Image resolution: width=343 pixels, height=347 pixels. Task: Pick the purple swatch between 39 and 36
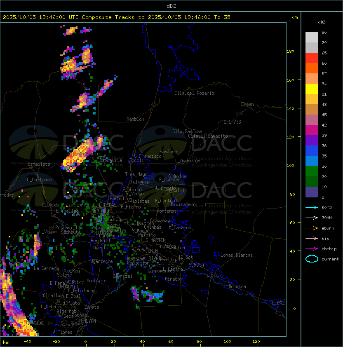tap(312, 140)
